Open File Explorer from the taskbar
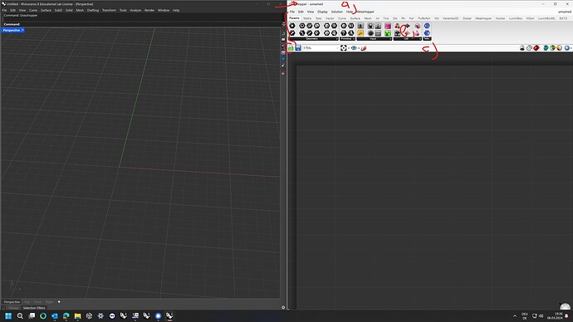 [x=77, y=316]
